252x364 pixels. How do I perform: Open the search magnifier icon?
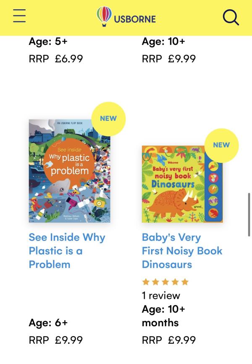231,17
